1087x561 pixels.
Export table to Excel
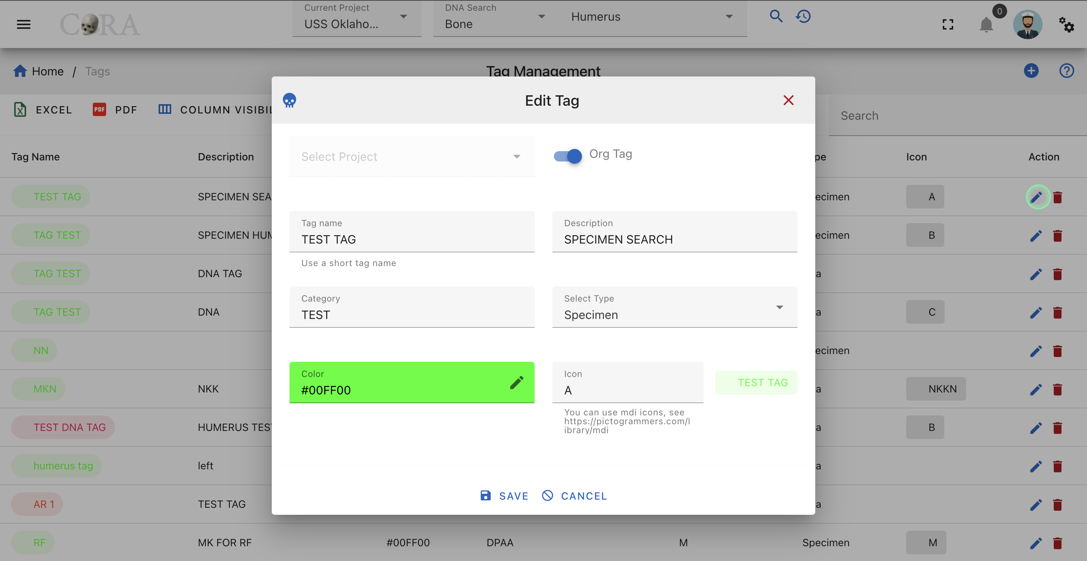pyautogui.click(x=43, y=110)
